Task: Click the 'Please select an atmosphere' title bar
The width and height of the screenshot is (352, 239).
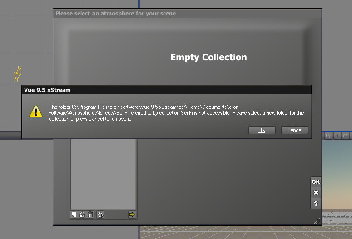Action: coord(188,13)
